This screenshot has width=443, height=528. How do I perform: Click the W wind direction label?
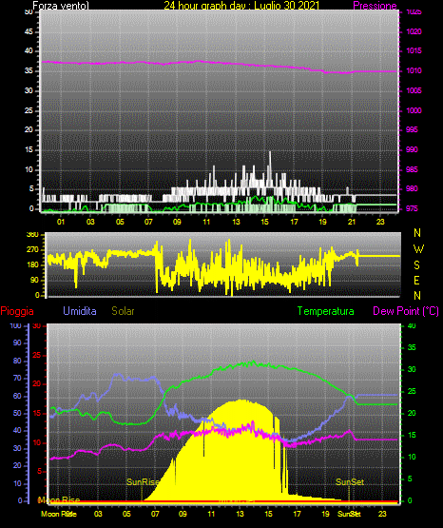[418, 249]
